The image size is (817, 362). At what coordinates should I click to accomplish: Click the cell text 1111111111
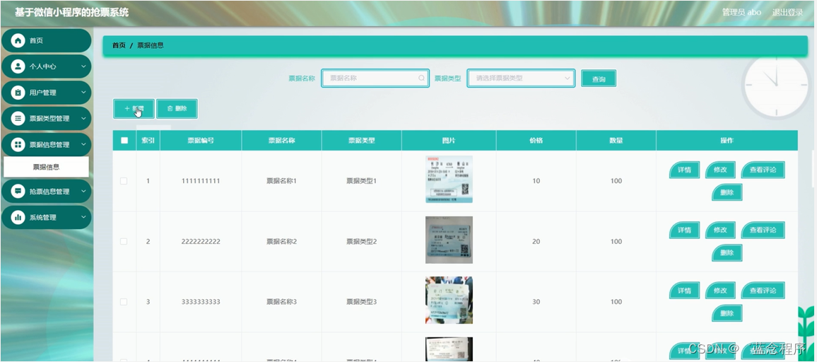201,181
